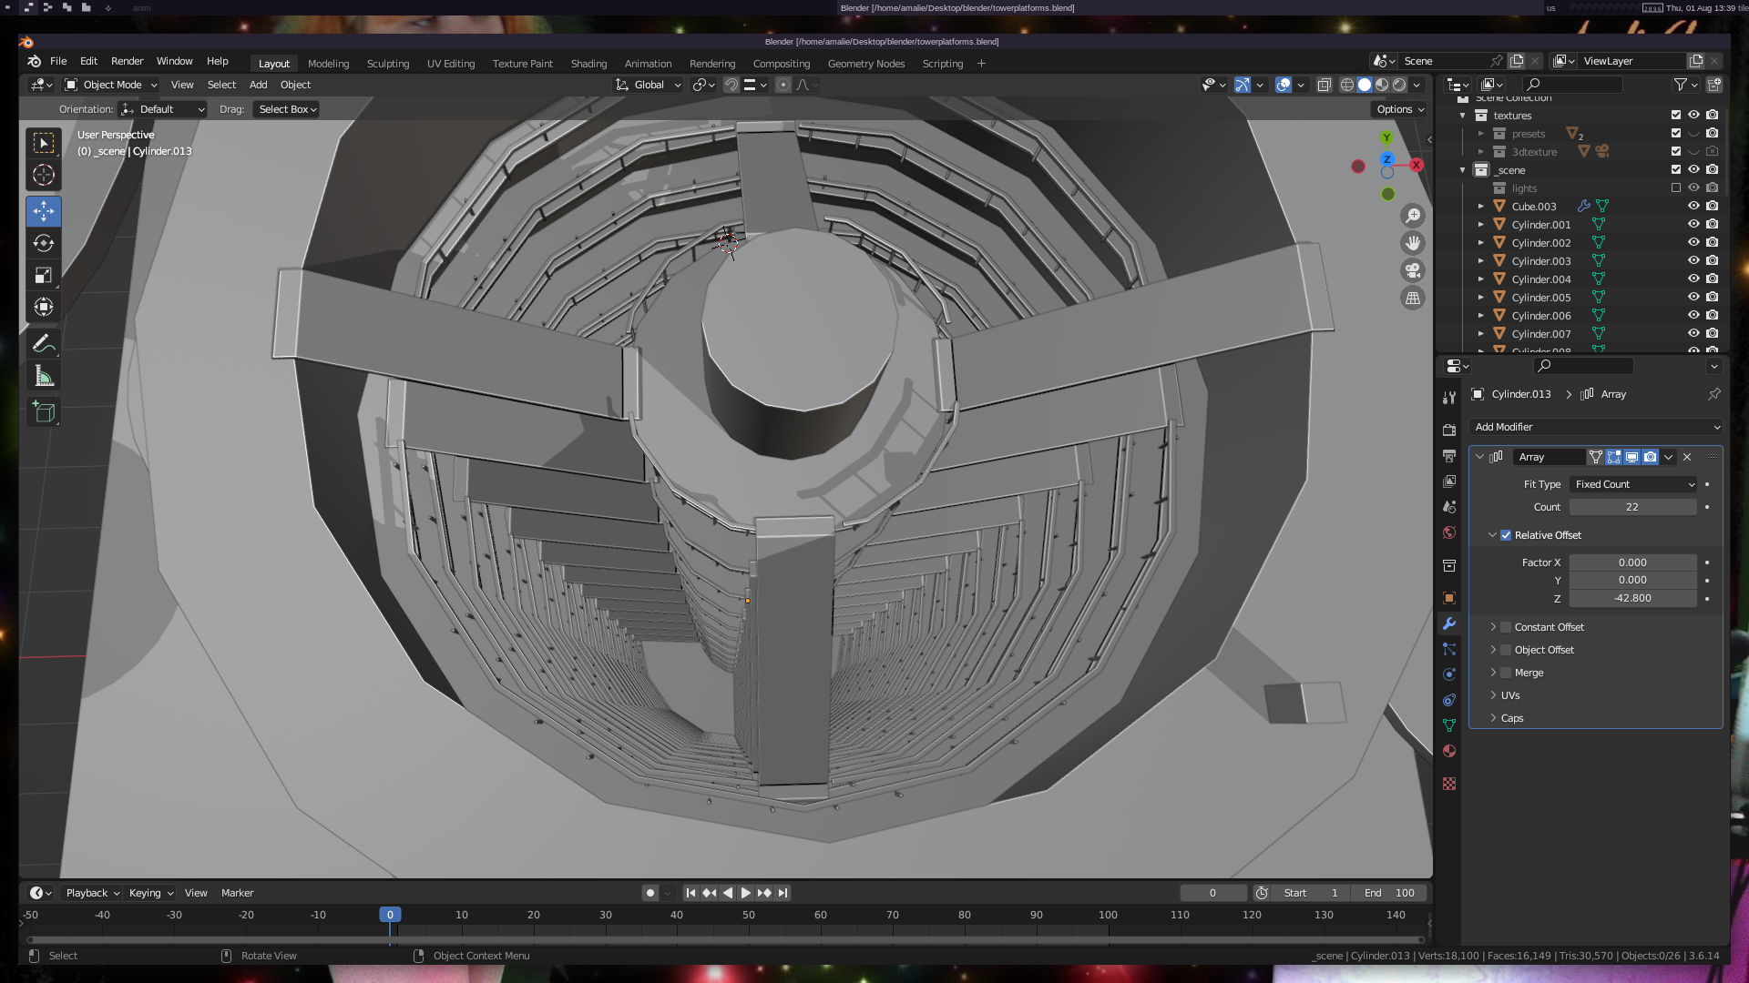The height and width of the screenshot is (983, 1749).
Task: Switch to the Shading workspace tab
Action: point(588,64)
